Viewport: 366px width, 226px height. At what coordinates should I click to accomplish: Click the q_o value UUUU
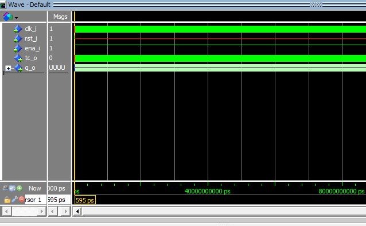point(57,68)
